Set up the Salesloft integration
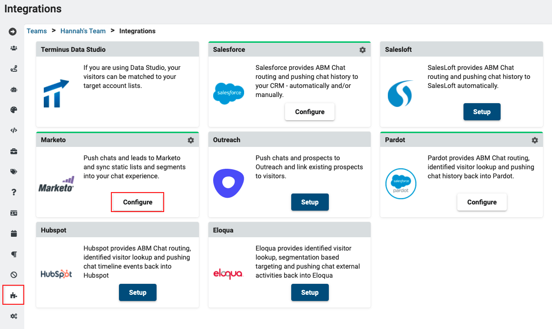 [x=482, y=112]
